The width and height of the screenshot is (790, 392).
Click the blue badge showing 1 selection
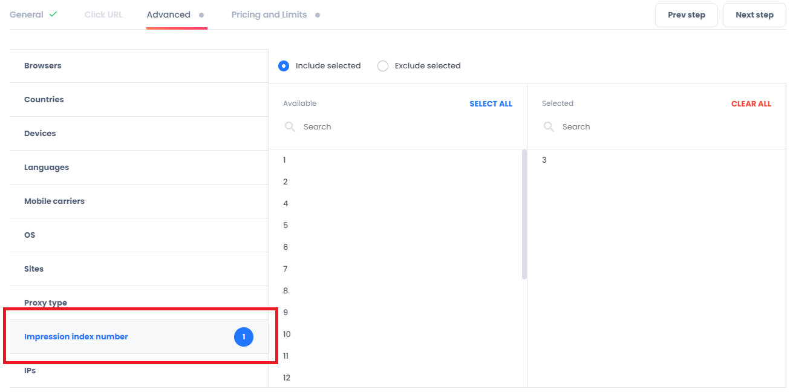[244, 337]
